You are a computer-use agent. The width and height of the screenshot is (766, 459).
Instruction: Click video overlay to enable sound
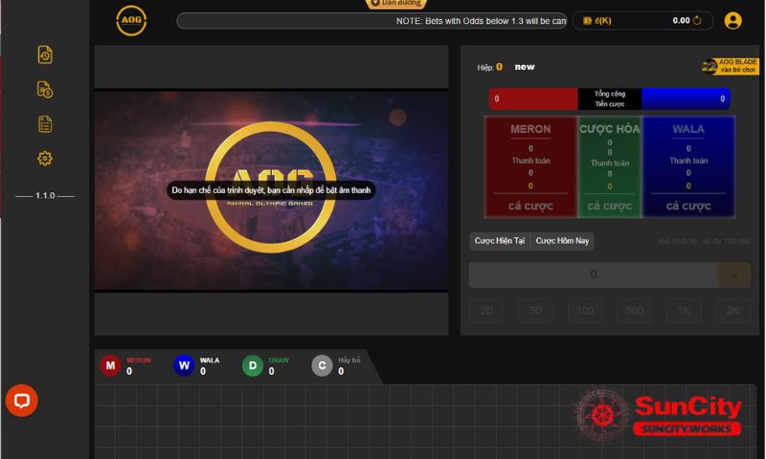(x=271, y=190)
